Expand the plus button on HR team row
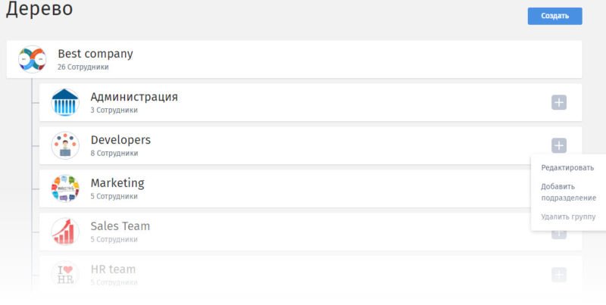Screen dimensions: 606x305 559,274
